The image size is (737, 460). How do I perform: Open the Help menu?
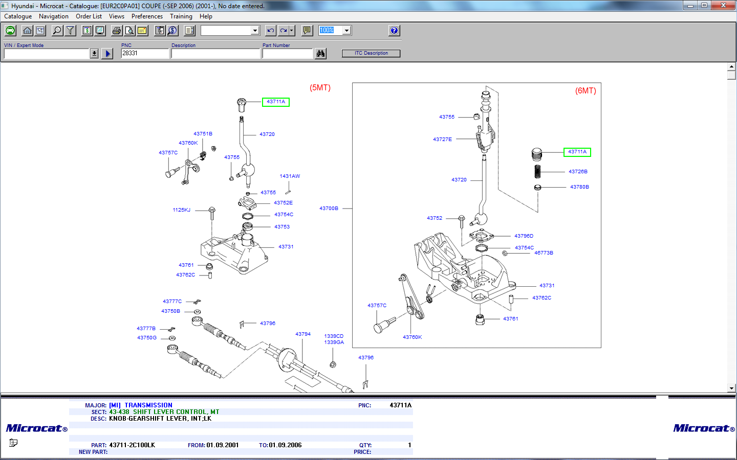pyautogui.click(x=206, y=16)
